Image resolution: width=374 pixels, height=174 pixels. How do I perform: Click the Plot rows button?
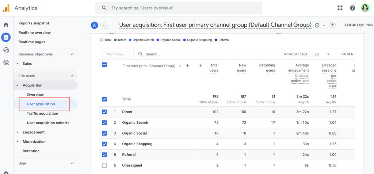[x=115, y=54]
